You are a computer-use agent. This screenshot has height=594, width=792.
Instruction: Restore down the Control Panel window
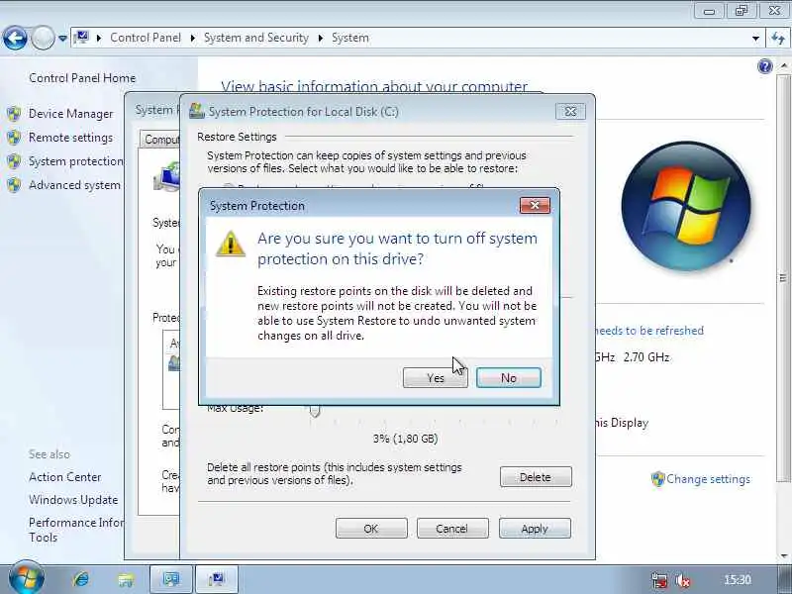tap(742, 10)
